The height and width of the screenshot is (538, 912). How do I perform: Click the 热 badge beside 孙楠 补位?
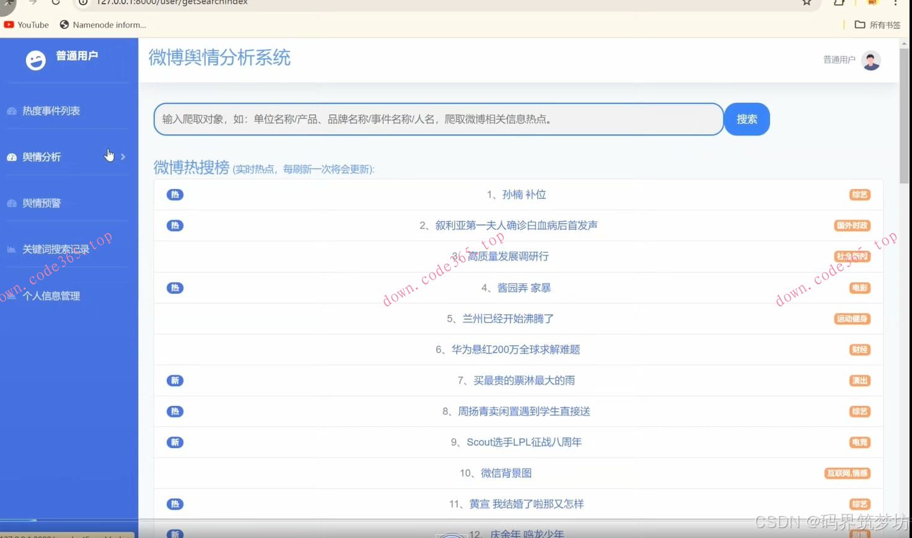point(175,194)
